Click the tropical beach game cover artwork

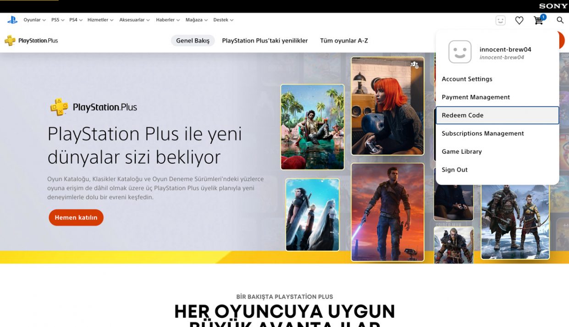[x=312, y=127]
